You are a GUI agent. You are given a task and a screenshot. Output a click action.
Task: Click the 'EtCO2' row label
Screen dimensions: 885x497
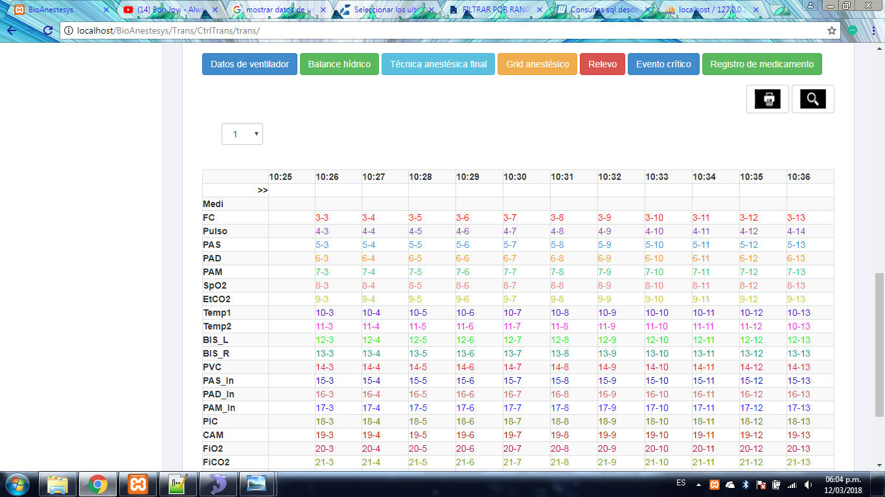point(217,299)
